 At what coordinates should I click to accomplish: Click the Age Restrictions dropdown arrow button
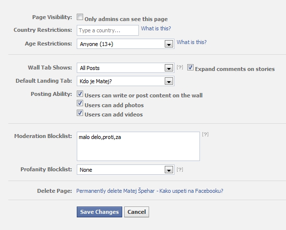(x=169, y=44)
